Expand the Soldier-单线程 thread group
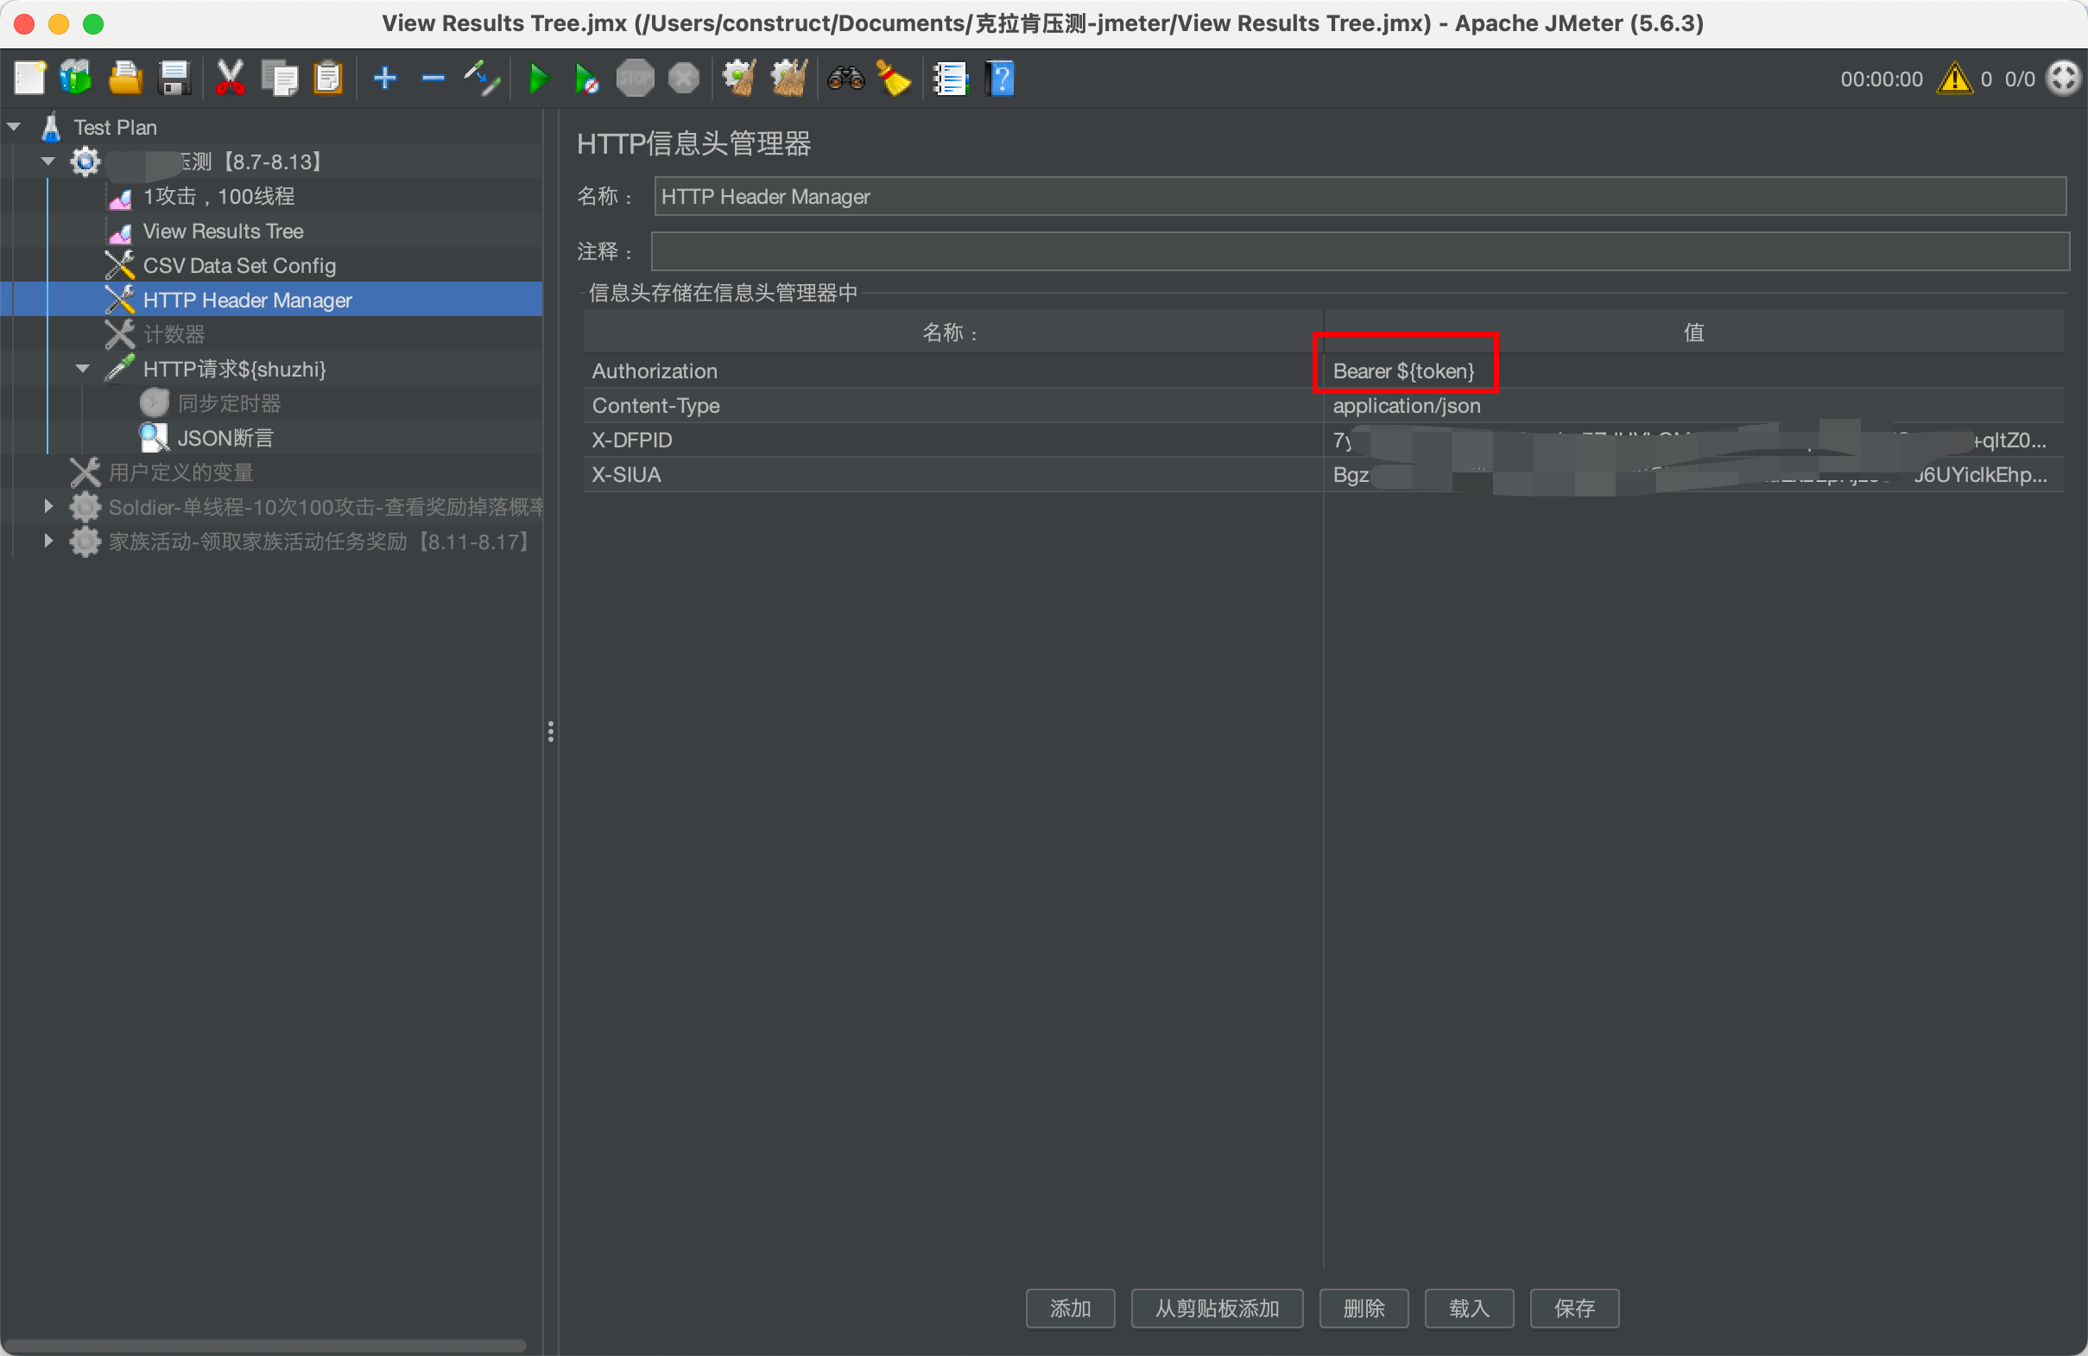This screenshot has height=1356, width=2088. (48, 506)
